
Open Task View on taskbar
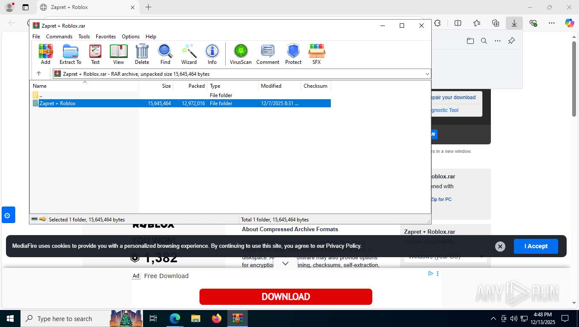click(x=153, y=318)
